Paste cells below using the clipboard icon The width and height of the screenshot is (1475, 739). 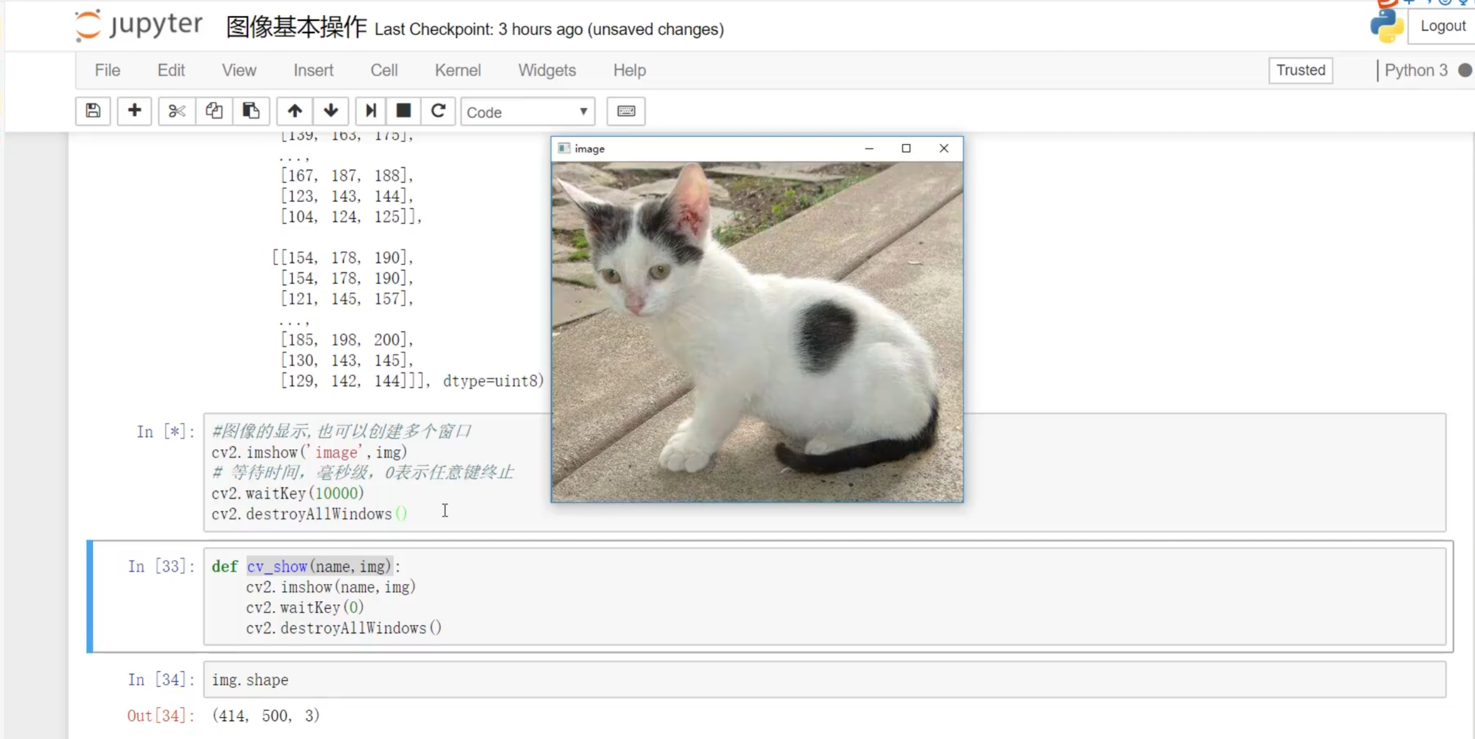pyautogui.click(x=251, y=111)
